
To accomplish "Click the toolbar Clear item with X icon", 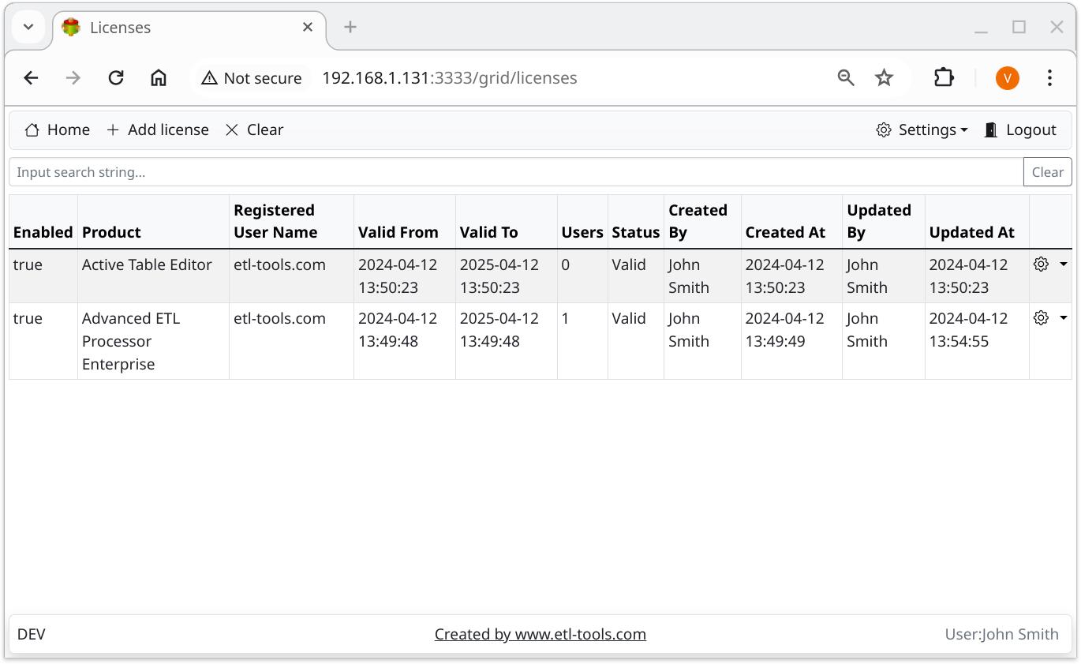I will pyautogui.click(x=254, y=129).
